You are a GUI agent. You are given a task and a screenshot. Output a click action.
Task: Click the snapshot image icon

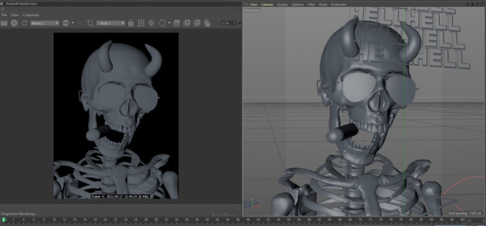(177, 23)
